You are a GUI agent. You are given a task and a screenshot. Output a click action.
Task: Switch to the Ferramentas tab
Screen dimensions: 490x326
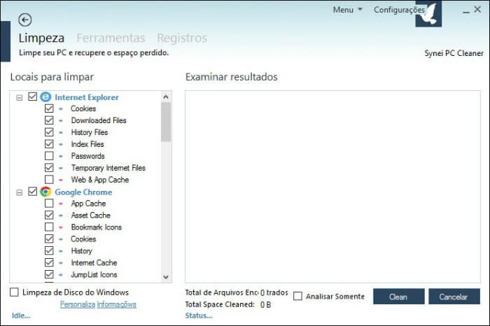coord(111,38)
